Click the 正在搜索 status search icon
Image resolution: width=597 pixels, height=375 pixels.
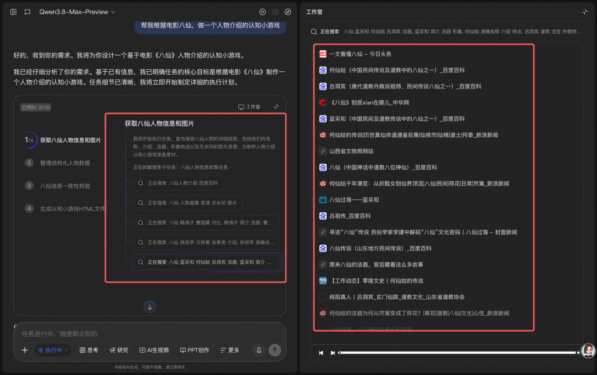click(x=314, y=32)
